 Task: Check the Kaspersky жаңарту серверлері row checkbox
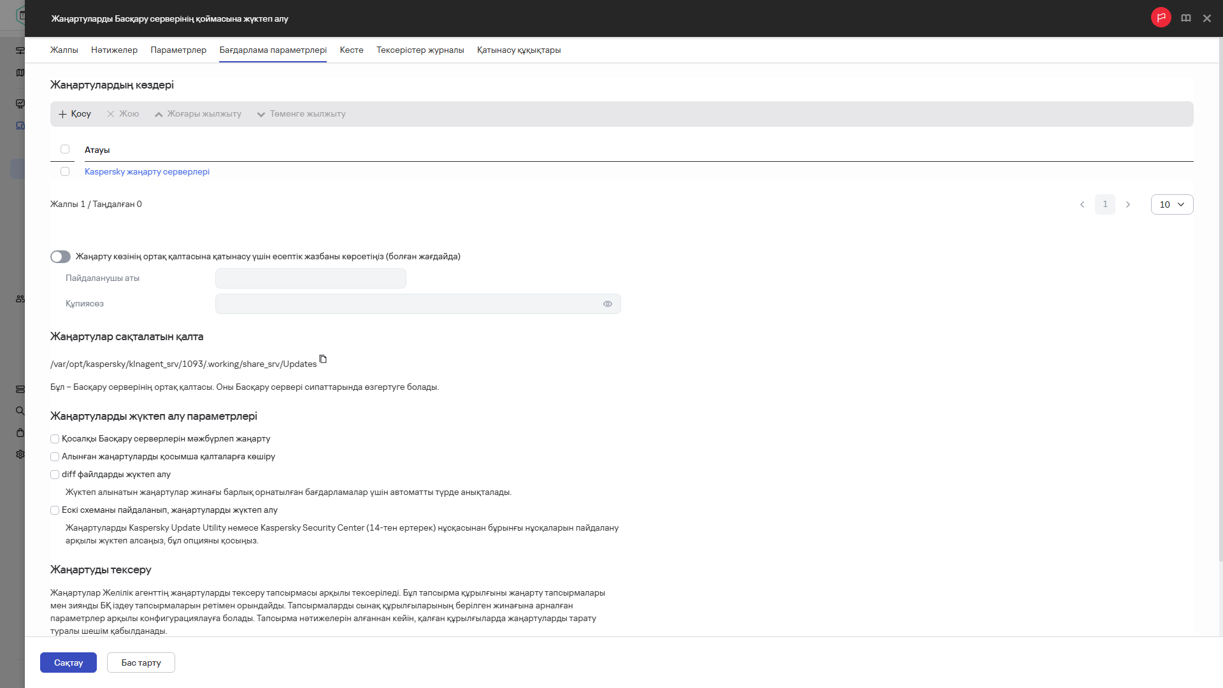[65, 171]
